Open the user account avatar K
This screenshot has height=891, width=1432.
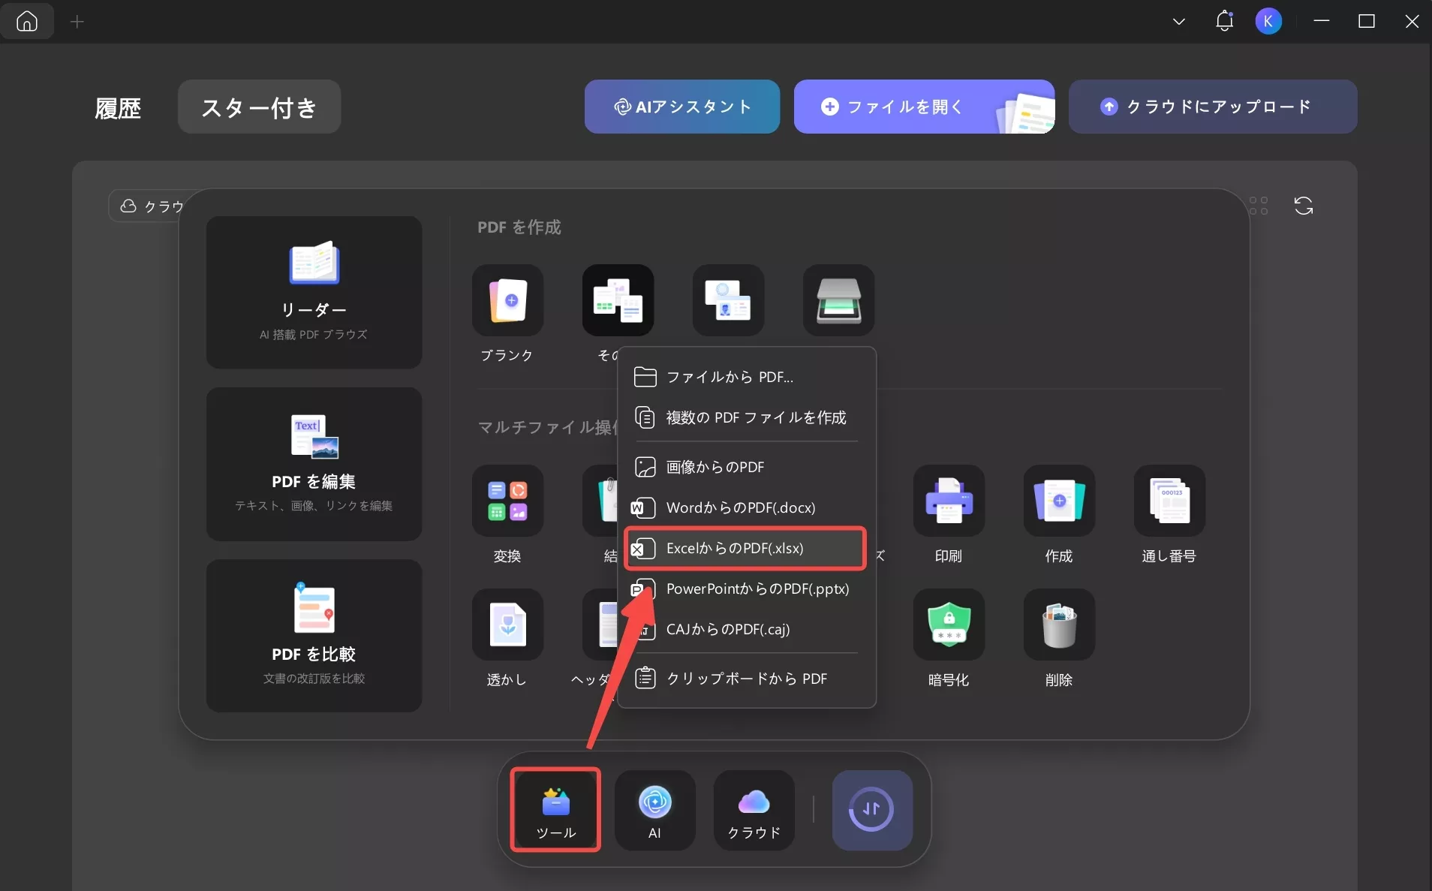click(x=1268, y=21)
